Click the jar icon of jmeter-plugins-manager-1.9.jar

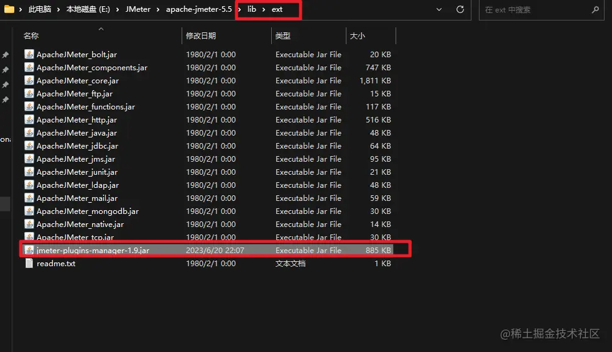pyautogui.click(x=29, y=250)
